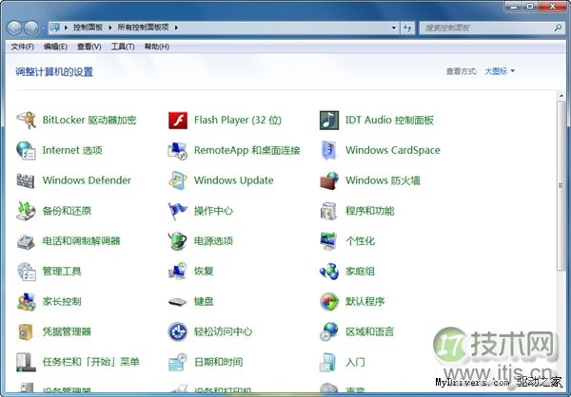Open BitLocker drive encryption icon
This screenshot has width=571, height=397.
(27, 120)
